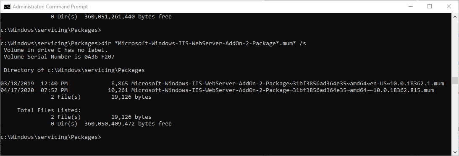The width and height of the screenshot is (459, 156).
Task: Click the scrollbar up arrow
Action: pyautogui.click(x=455, y=16)
